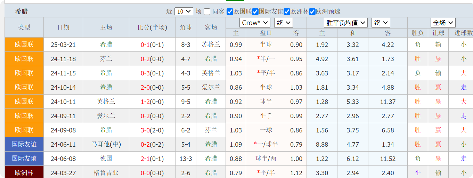Open the 3-0(2-0) match score link
This screenshot has width=473, height=178.
152,130
